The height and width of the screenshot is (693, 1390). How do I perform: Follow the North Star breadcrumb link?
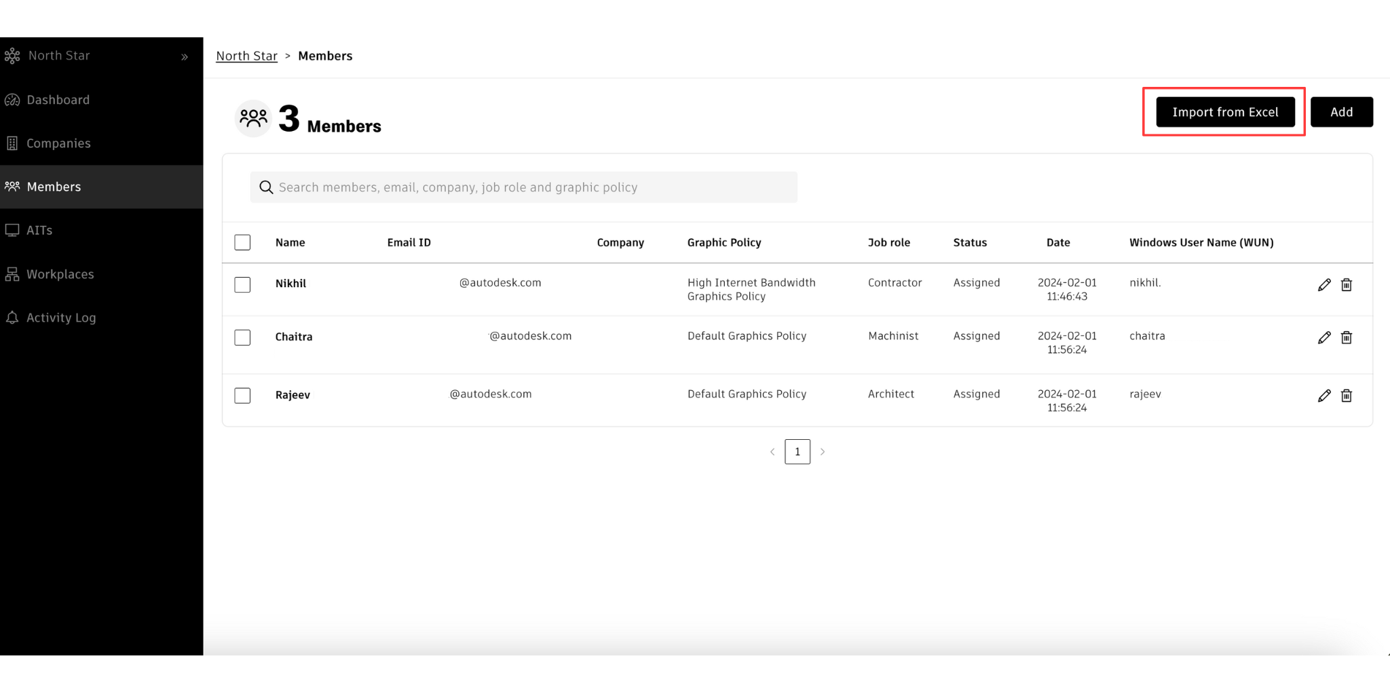[246, 56]
